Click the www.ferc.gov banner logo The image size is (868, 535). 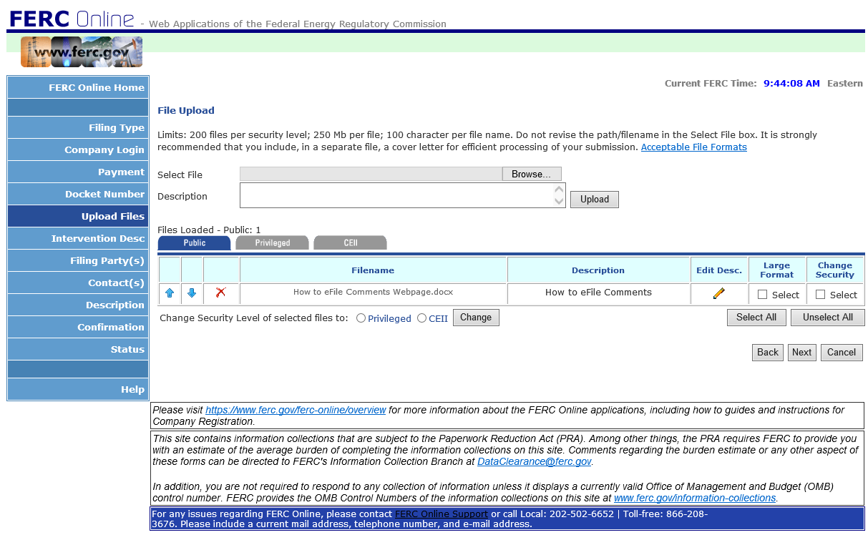pos(82,52)
